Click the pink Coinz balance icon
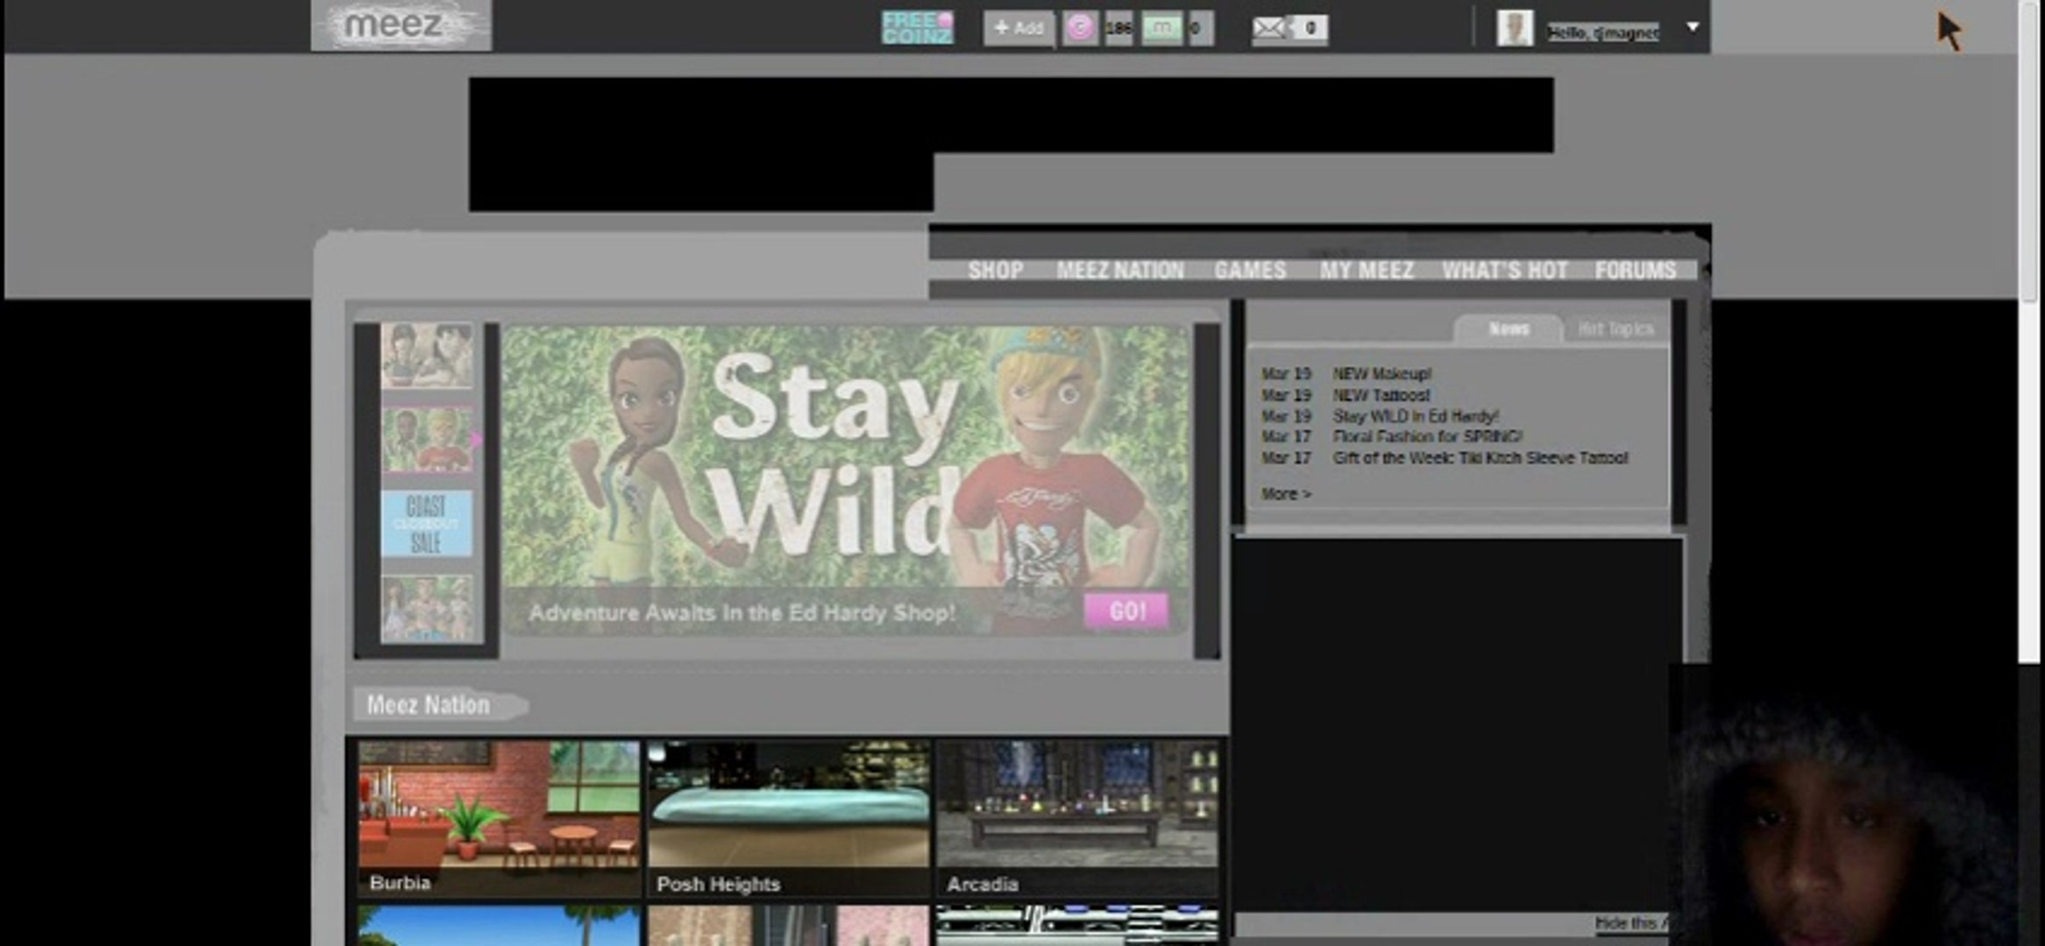 click(1080, 28)
